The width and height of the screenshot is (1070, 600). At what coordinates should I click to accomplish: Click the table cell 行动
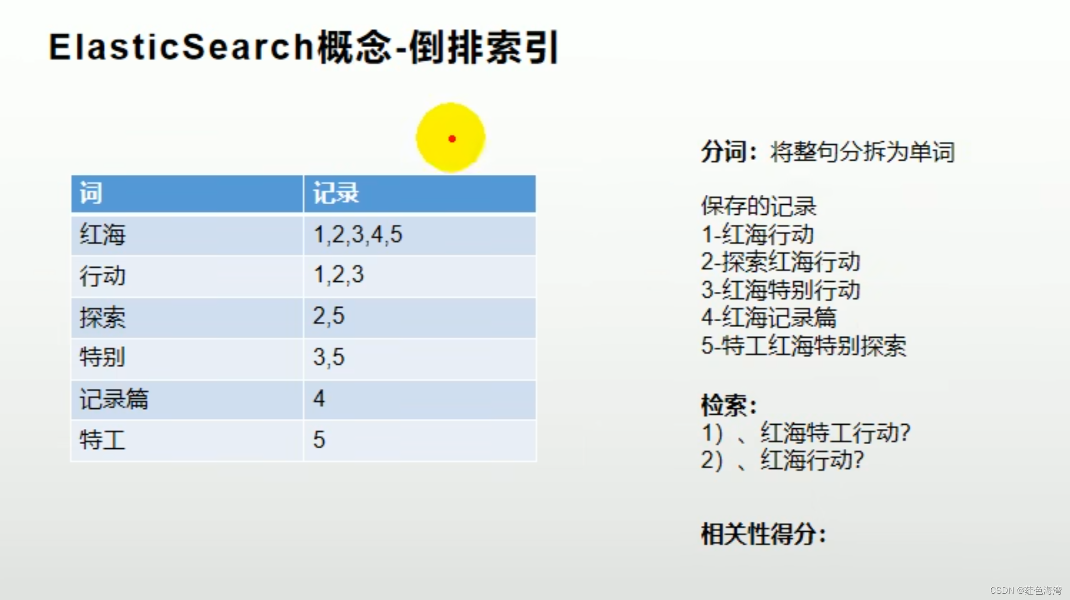click(187, 276)
